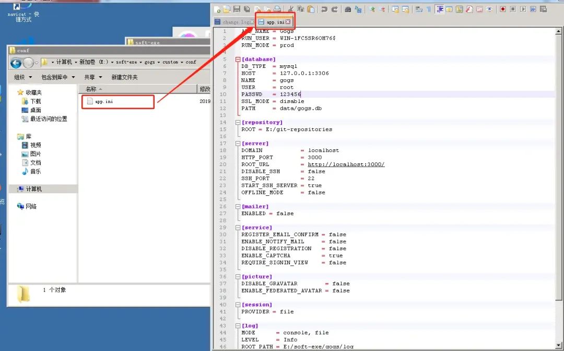Collapse the [repository] section fold
This screenshot has width=564, height=351.
point(238,123)
